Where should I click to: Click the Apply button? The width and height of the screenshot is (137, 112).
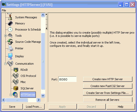click(x=62, y=107)
